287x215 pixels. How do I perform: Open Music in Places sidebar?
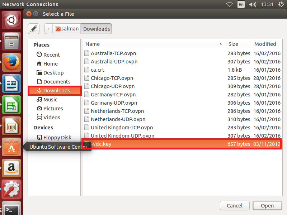(47, 100)
